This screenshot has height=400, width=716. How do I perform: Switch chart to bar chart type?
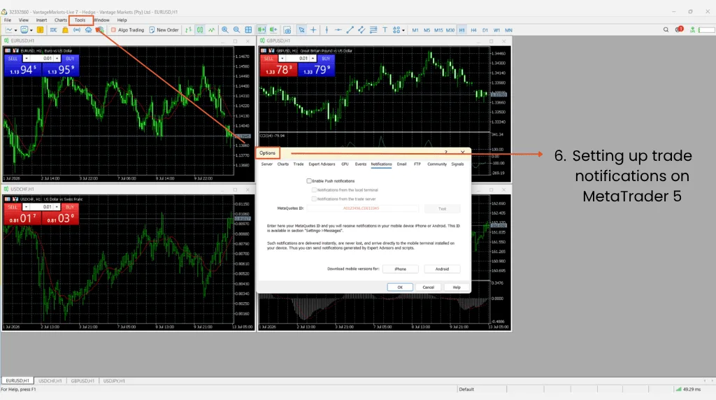[189, 30]
